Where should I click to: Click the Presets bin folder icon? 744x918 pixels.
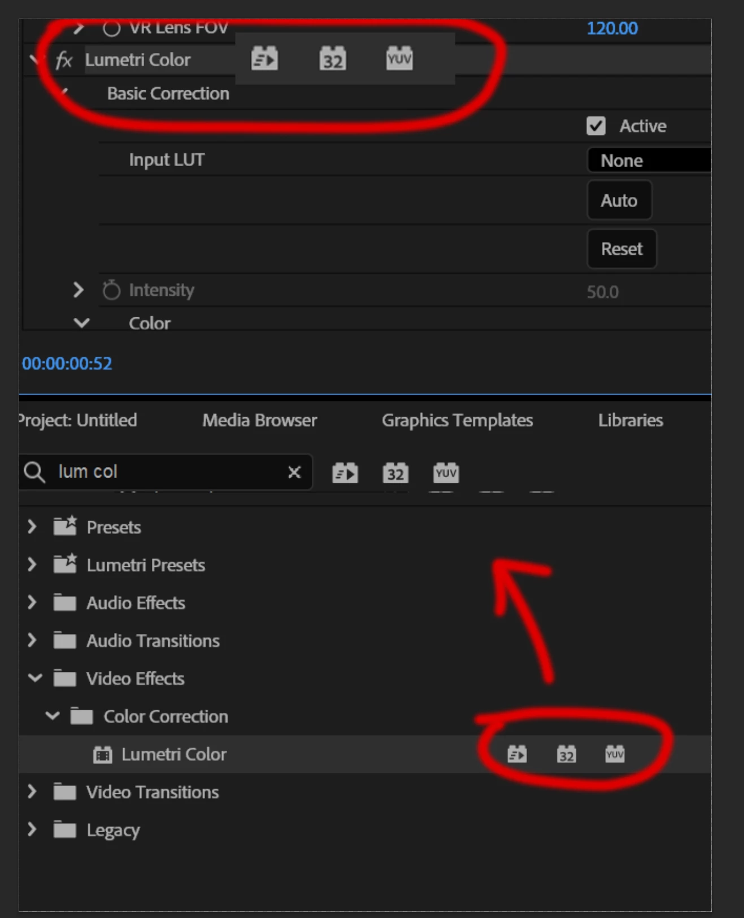[65, 526]
